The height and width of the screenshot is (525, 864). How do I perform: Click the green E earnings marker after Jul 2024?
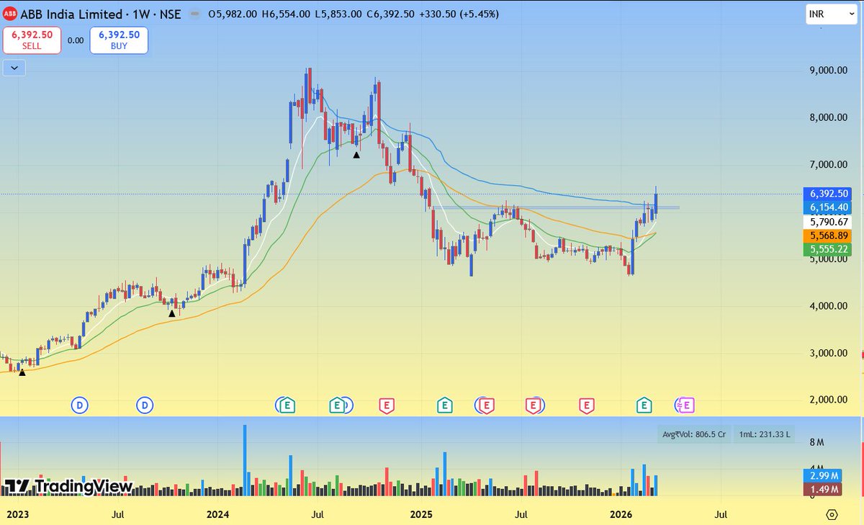(x=336, y=406)
